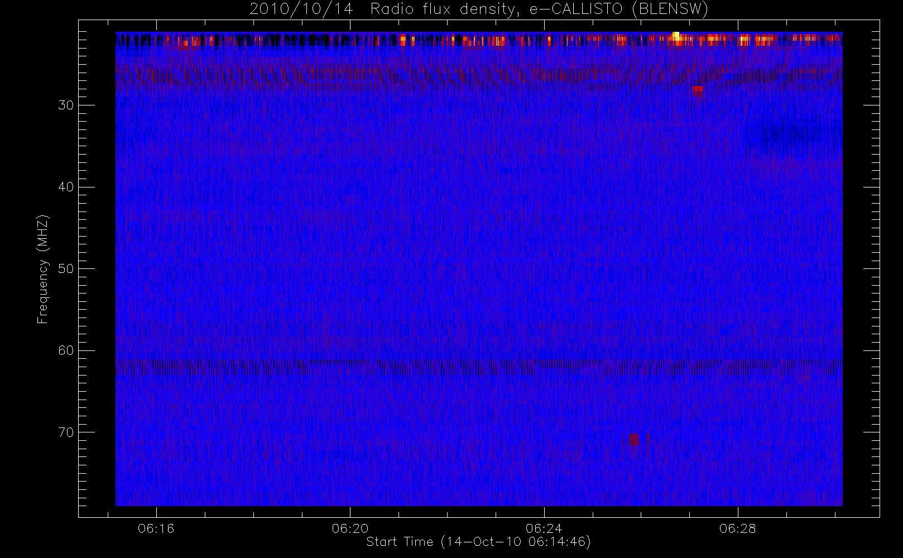Click the 06:16 time tick label
The image size is (903, 558).
[x=156, y=528]
